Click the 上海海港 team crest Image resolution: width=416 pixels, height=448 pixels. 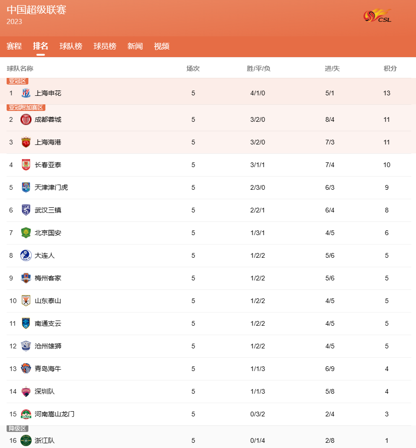coord(26,142)
